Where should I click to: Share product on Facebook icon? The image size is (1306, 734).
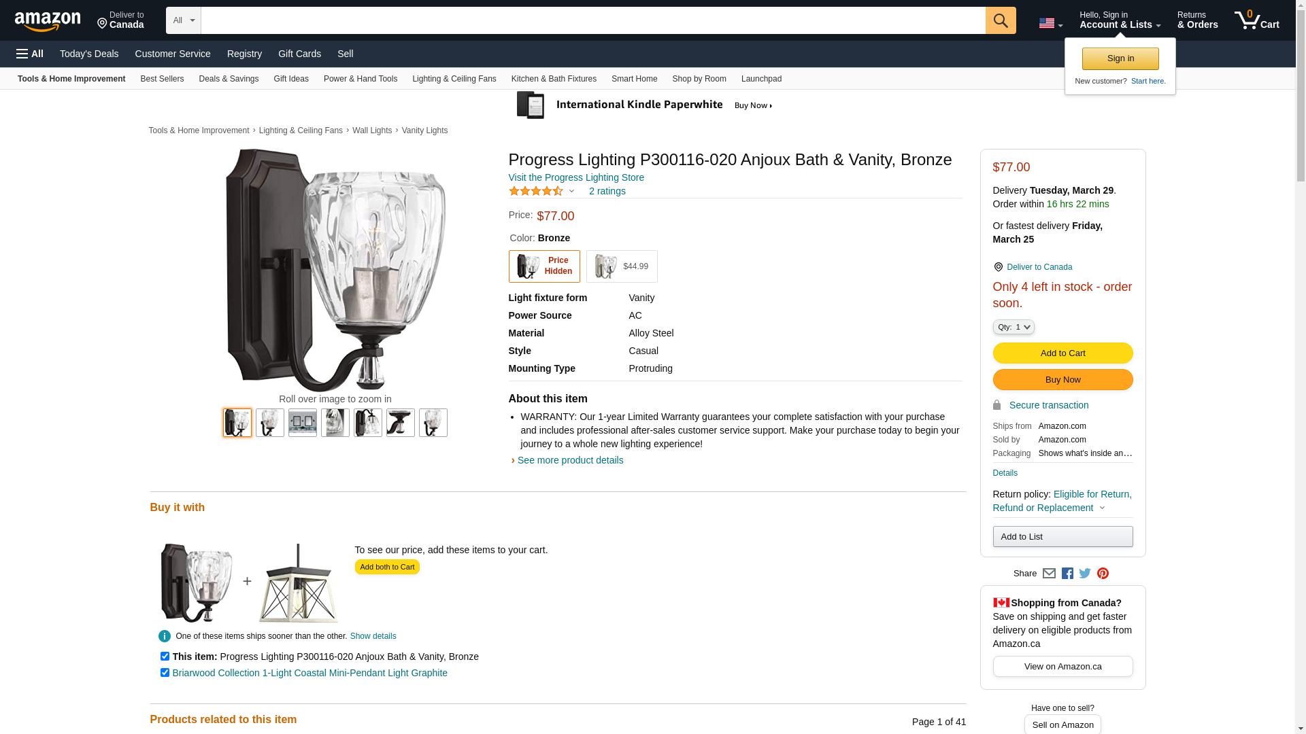pos(1067,574)
